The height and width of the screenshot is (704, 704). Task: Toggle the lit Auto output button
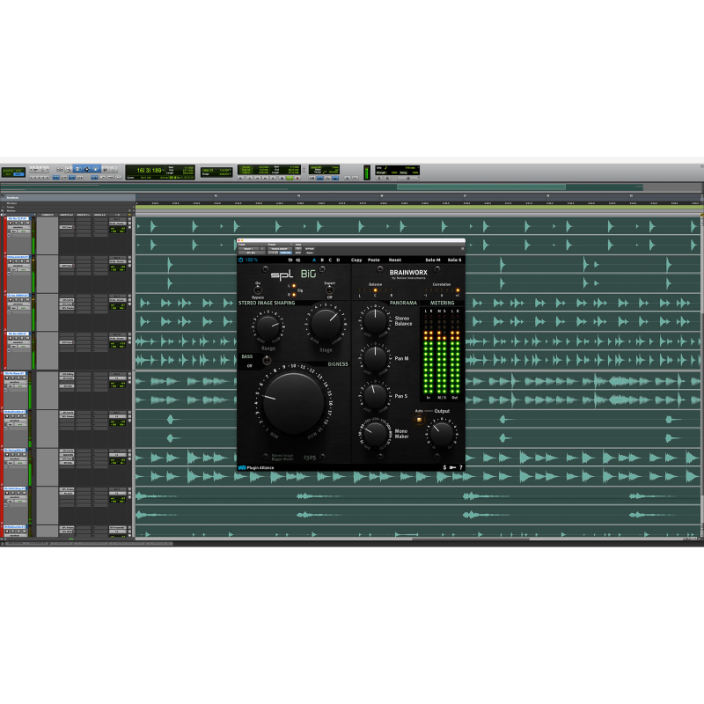tap(419, 420)
